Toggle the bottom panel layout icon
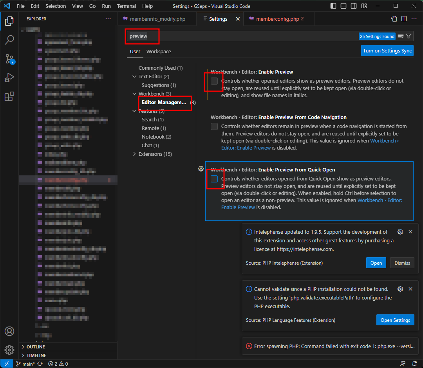 click(x=343, y=6)
